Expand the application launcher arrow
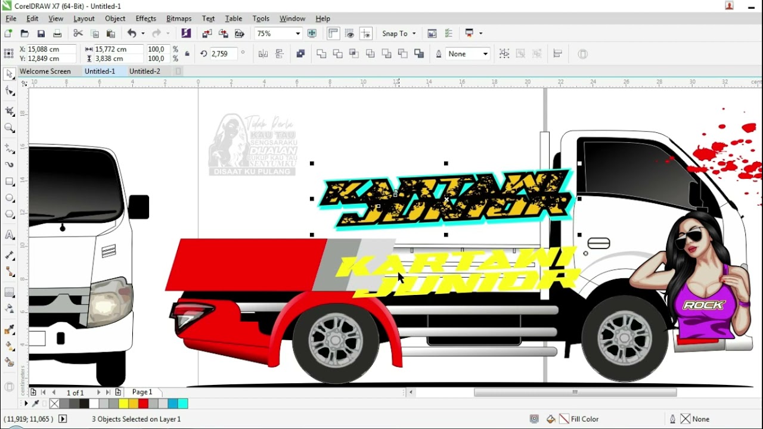 pos(480,34)
